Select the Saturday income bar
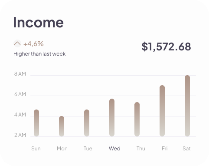Image resolution: width=209 pixels, height=166 pixels. coord(187,106)
